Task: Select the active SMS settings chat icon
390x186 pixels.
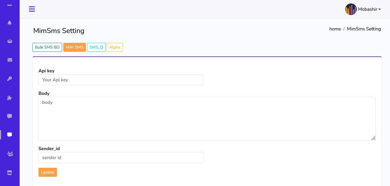Action: pos(10,135)
